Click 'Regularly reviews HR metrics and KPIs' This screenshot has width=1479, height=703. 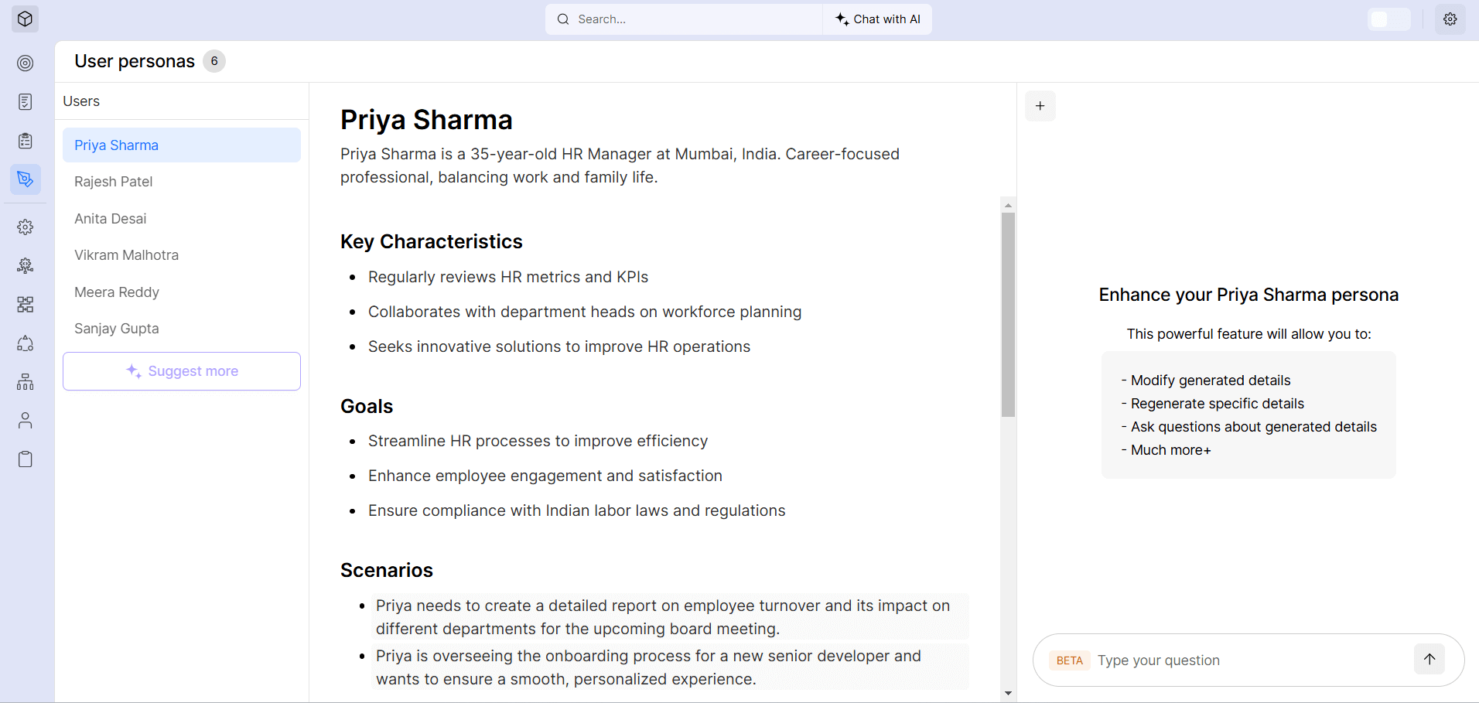508,277
